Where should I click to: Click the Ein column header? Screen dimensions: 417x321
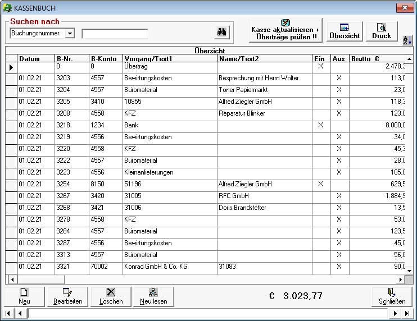[321, 59]
